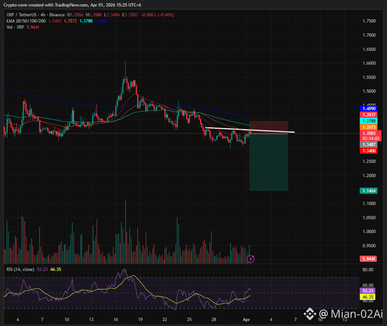Click the red 1.3937 stop price label
This screenshot has width=387, height=326.
(369, 115)
